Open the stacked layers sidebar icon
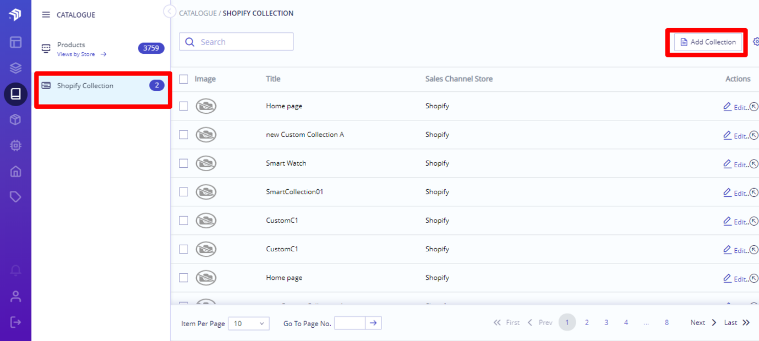The height and width of the screenshot is (341, 759). point(15,68)
